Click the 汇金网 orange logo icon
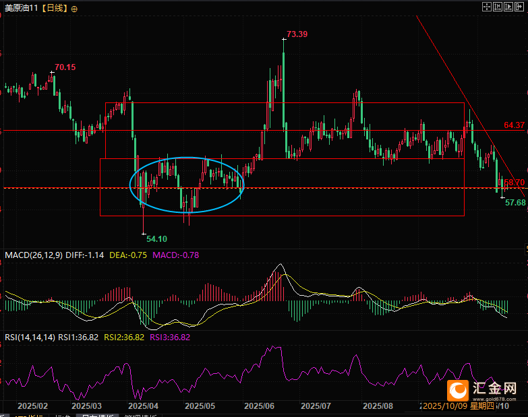The image size is (528, 417). (458, 389)
